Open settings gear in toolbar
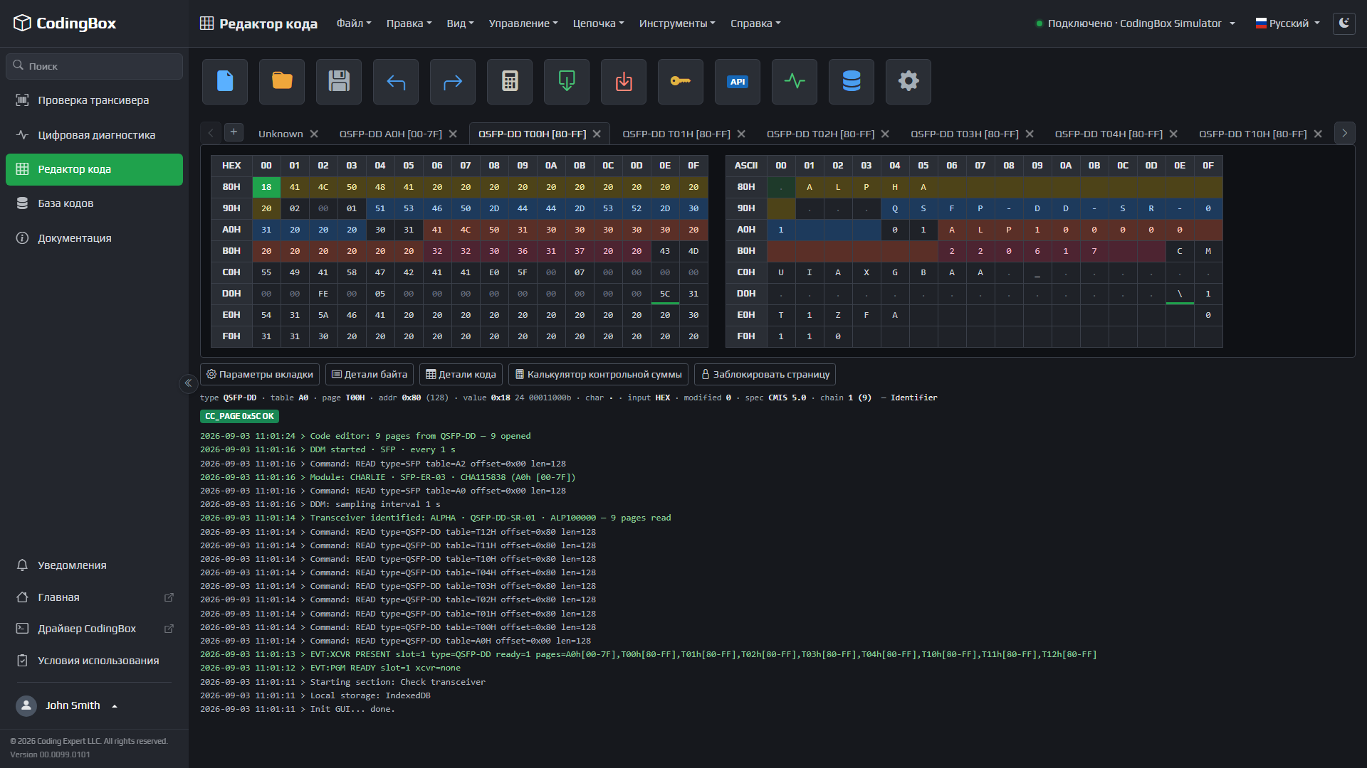The width and height of the screenshot is (1367, 768). pos(908,82)
